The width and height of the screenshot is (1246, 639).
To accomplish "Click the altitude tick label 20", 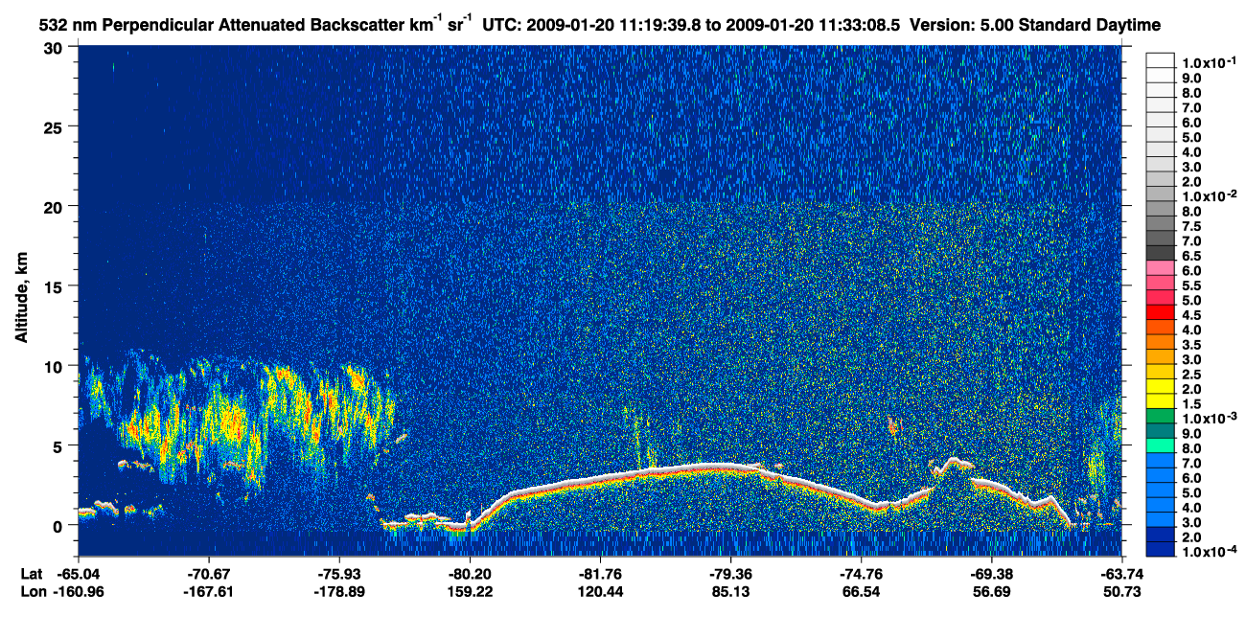I will 55,206.
